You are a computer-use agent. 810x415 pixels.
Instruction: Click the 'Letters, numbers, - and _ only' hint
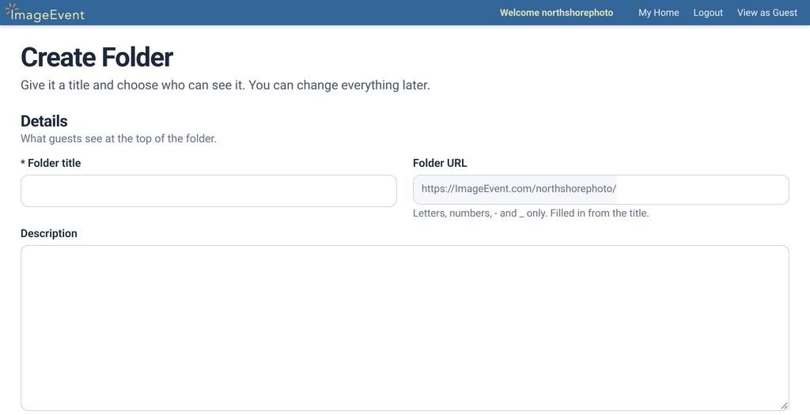[531, 213]
